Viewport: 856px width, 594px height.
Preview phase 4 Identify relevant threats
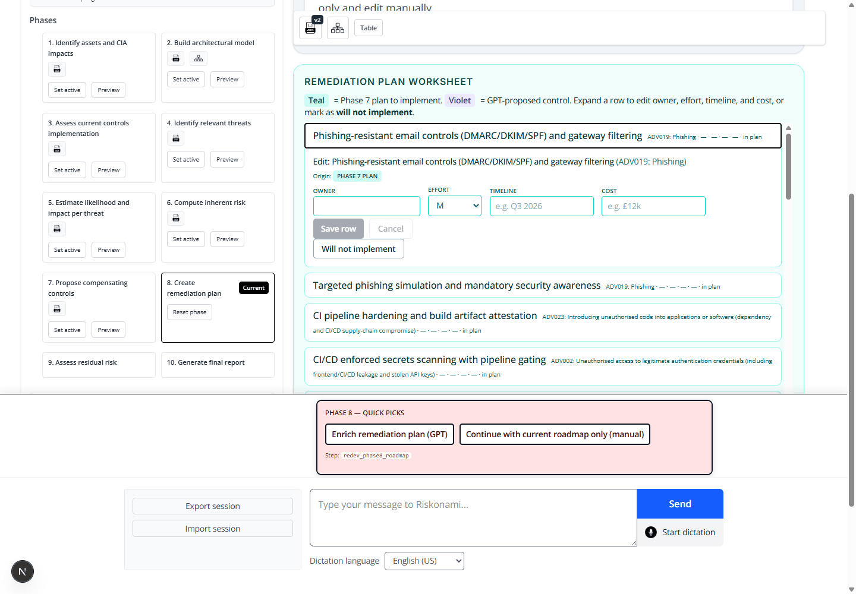pos(228,160)
